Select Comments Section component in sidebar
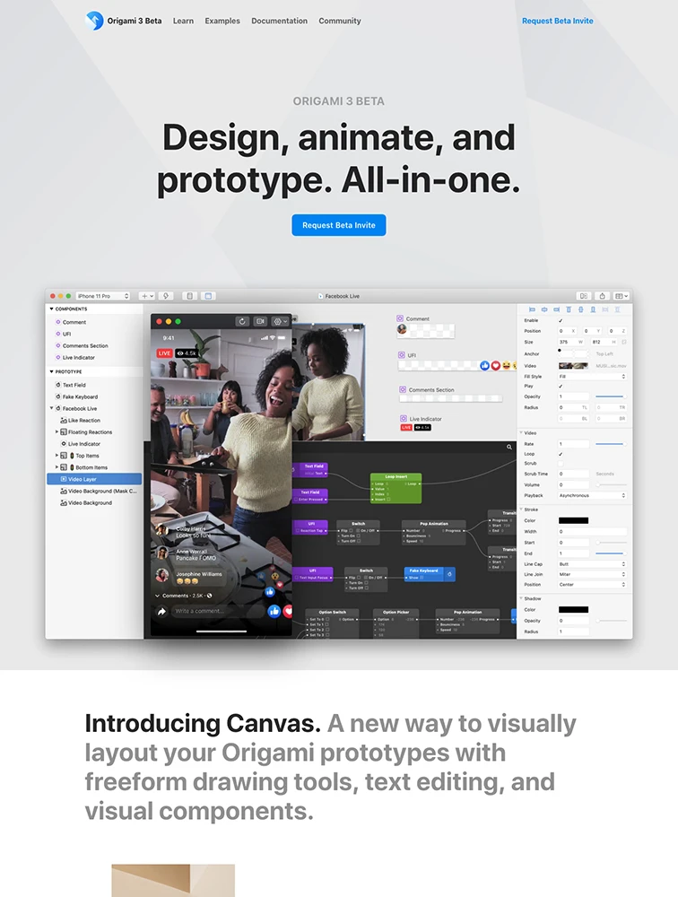Screen dimensions: 678x897 [85, 345]
